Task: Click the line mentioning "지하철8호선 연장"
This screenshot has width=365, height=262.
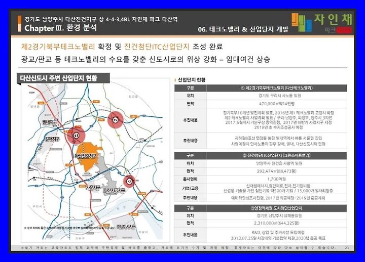Action: pos(278,138)
